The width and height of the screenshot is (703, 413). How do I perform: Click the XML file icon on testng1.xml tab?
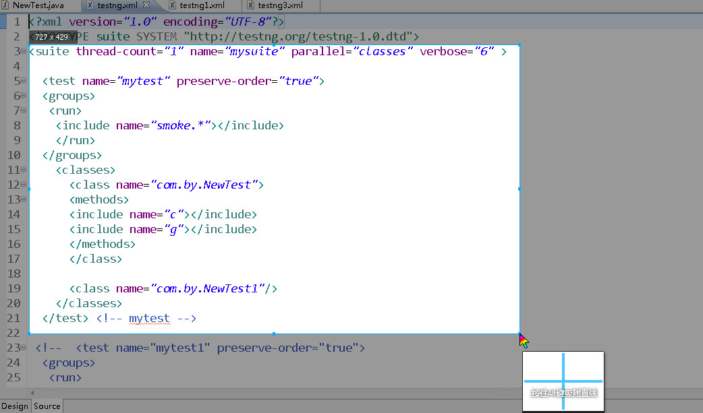(x=172, y=5)
